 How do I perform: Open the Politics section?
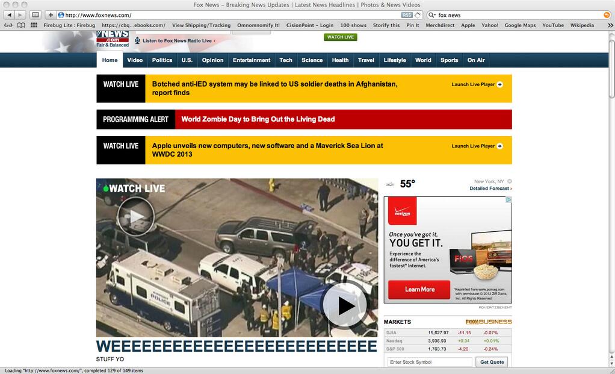(162, 60)
